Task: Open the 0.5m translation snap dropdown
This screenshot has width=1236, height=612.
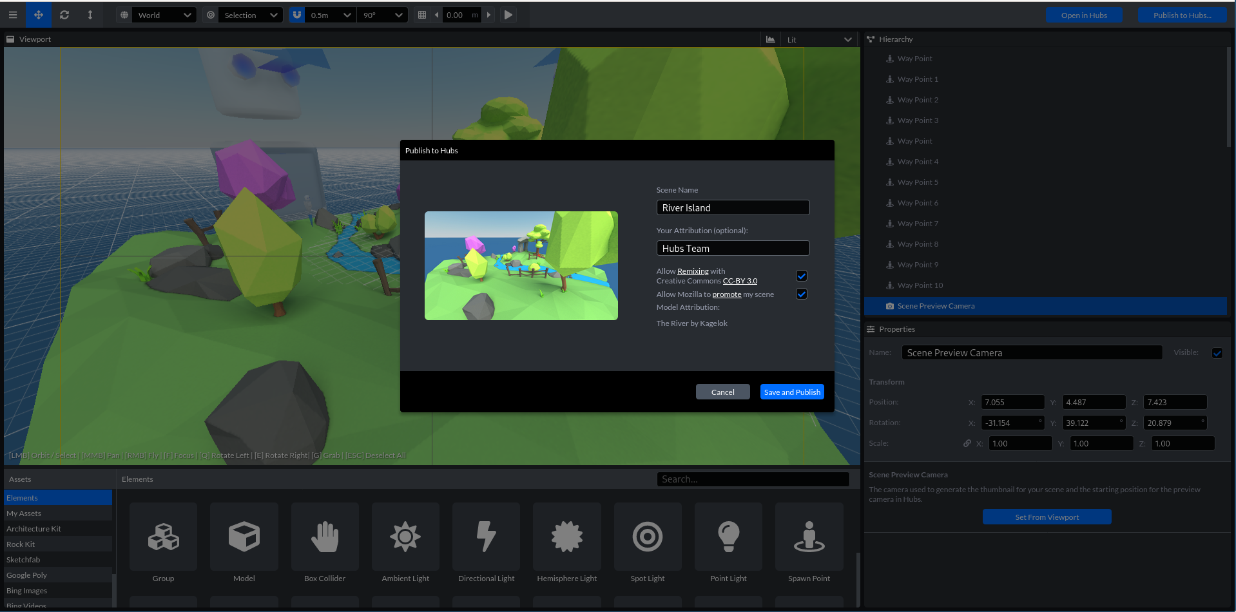Action: coord(331,15)
